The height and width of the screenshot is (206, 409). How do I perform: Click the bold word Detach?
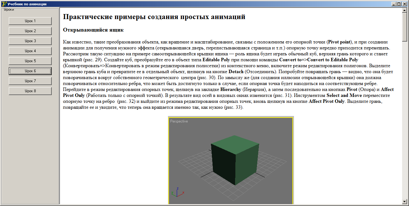[236, 72]
